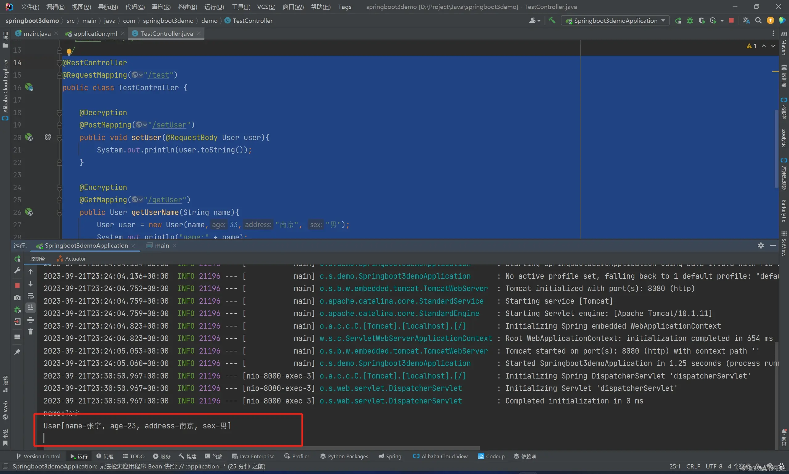
Task: Click the thread dump camera icon
Action: coord(17,298)
